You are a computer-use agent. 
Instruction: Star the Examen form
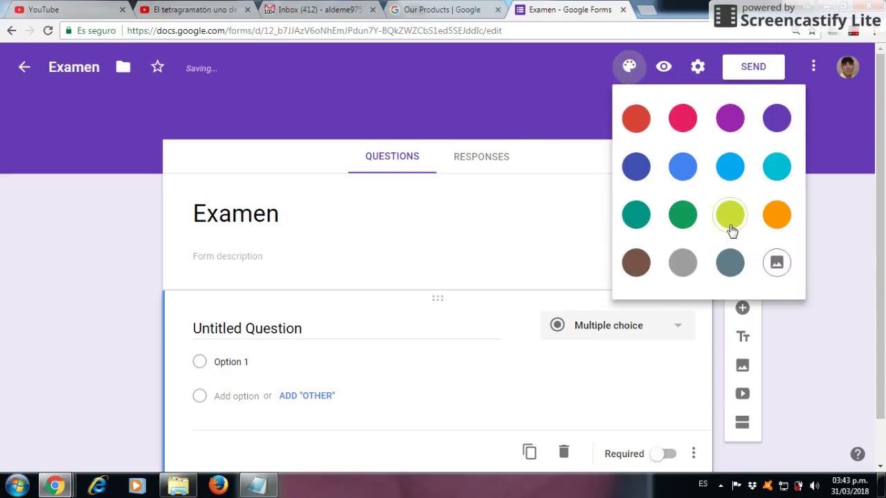157,67
